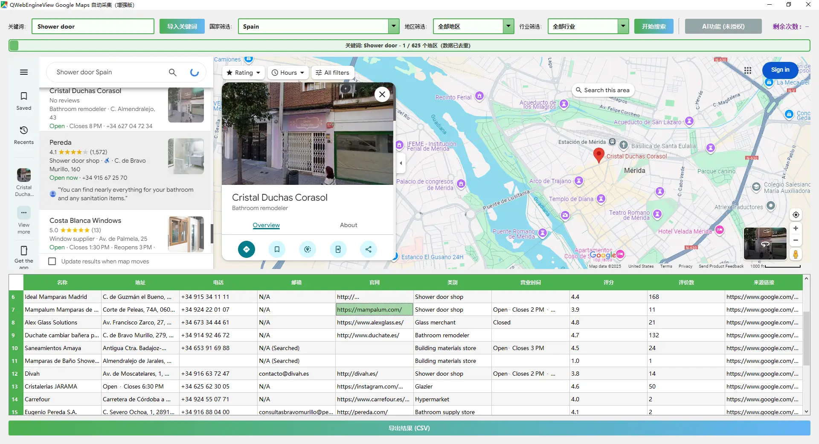The width and height of the screenshot is (819, 444).
Task: Click the Street View pegman icon
Action: point(796,254)
